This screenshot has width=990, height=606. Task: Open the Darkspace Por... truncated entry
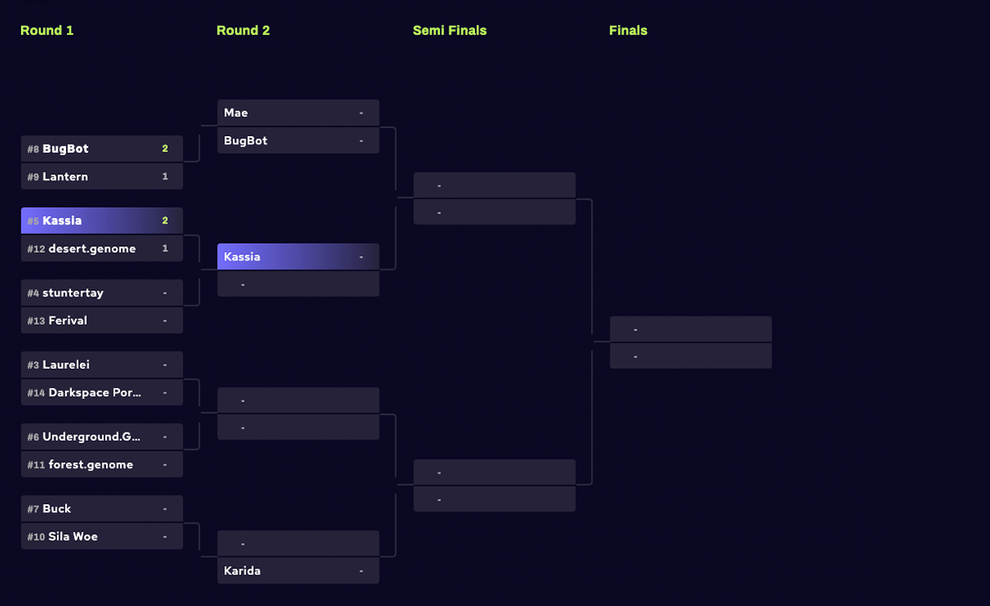click(101, 392)
